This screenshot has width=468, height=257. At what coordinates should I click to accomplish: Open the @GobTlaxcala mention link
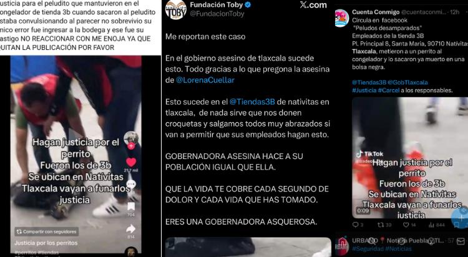click(x=407, y=82)
